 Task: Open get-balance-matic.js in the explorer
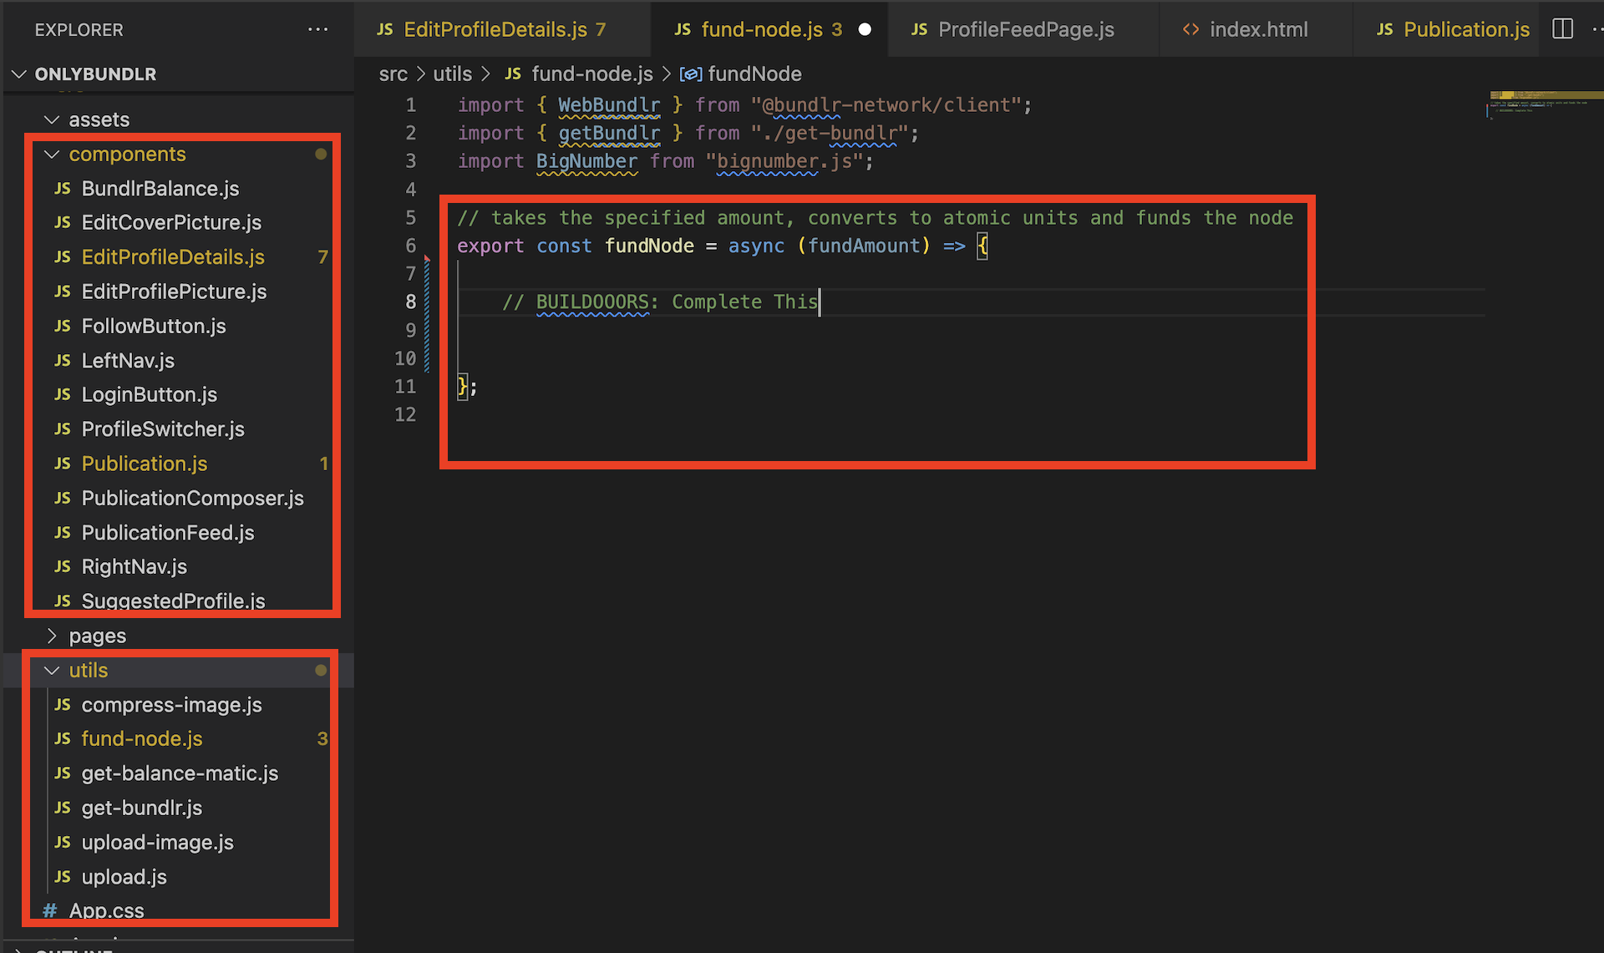point(180,773)
